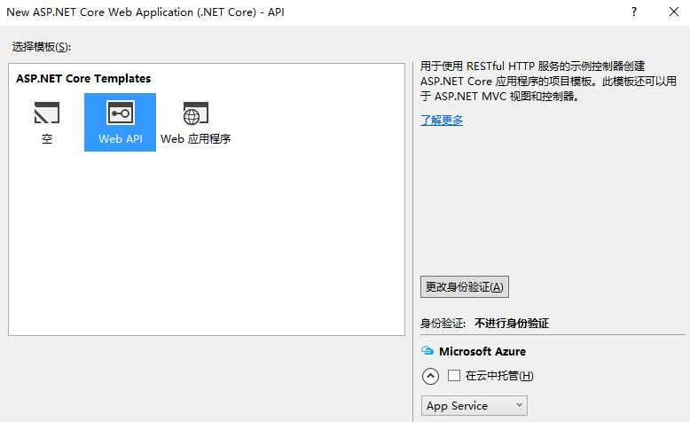The width and height of the screenshot is (690, 422).
Task: Select the empty (空) template icon
Action: pyautogui.click(x=47, y=113)
